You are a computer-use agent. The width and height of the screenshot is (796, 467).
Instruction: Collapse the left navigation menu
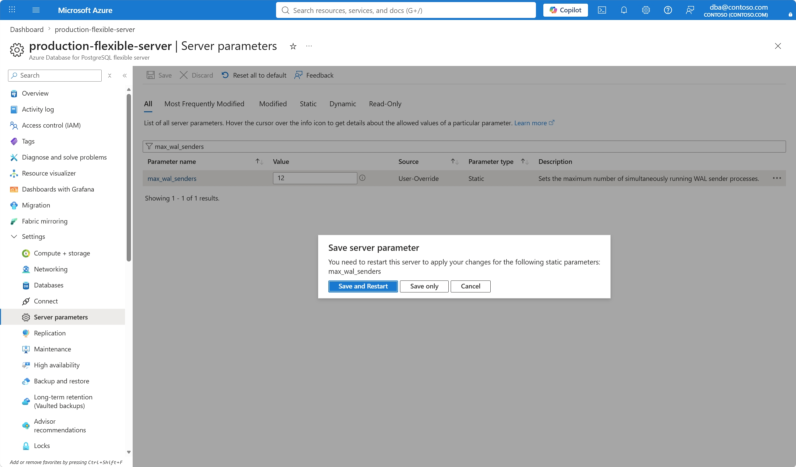click(x=125, y=76)
